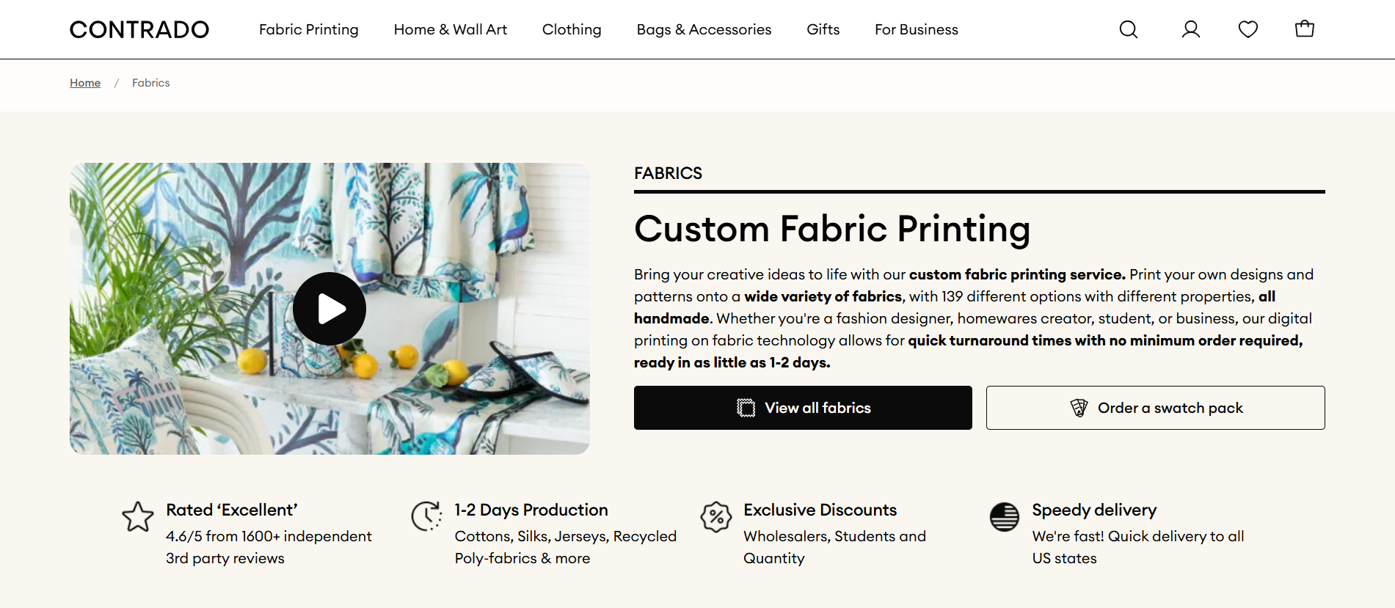Click the percent badge Exclusive Discounts icon
The height and width of the screenshot is (608, 1395).
click(x=715, y=517)
